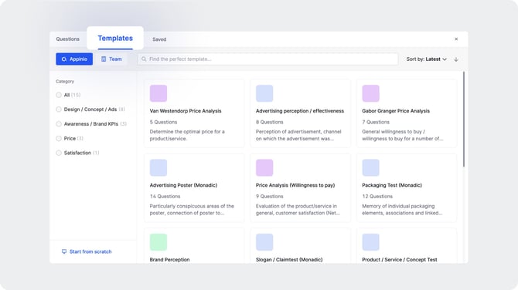Click 'Perception of advertisement, channel' description

[x=298, y=135]
